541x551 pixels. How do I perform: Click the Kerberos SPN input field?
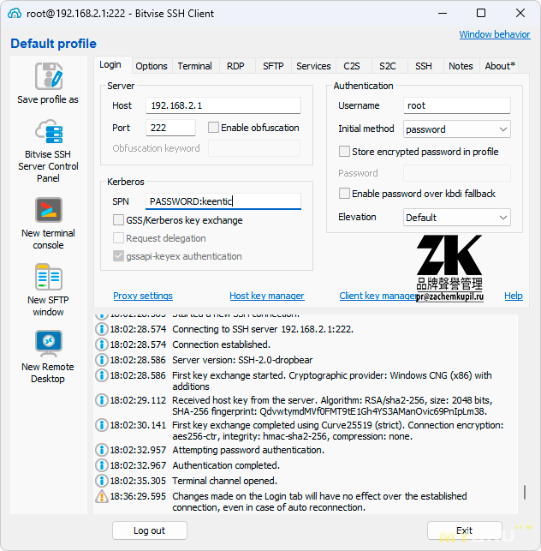[x=223, y=201]
